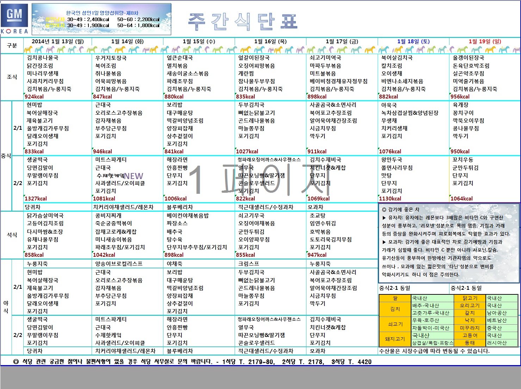This screenshot has height=389, width=521.
Task: Select the 주간식단표 title text
Action: [x=243, y=21]
